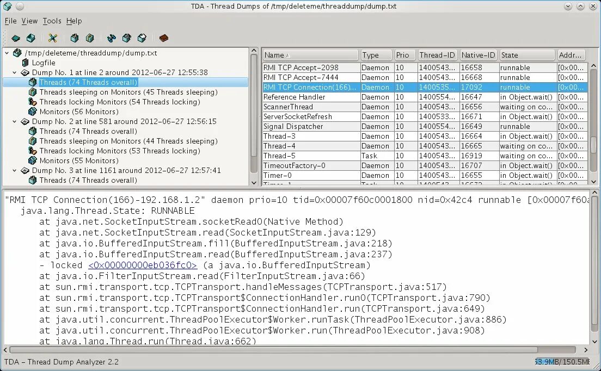Click the Logfile book icon
Viewport: 601px width, 371px height.
tap(25, 63)
